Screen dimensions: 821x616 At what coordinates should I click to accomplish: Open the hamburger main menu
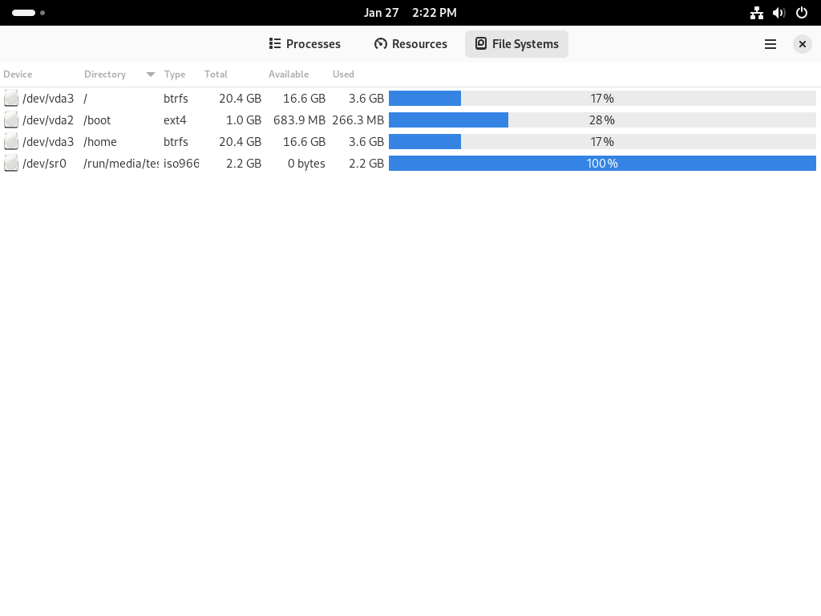click(x=770, y=44)
